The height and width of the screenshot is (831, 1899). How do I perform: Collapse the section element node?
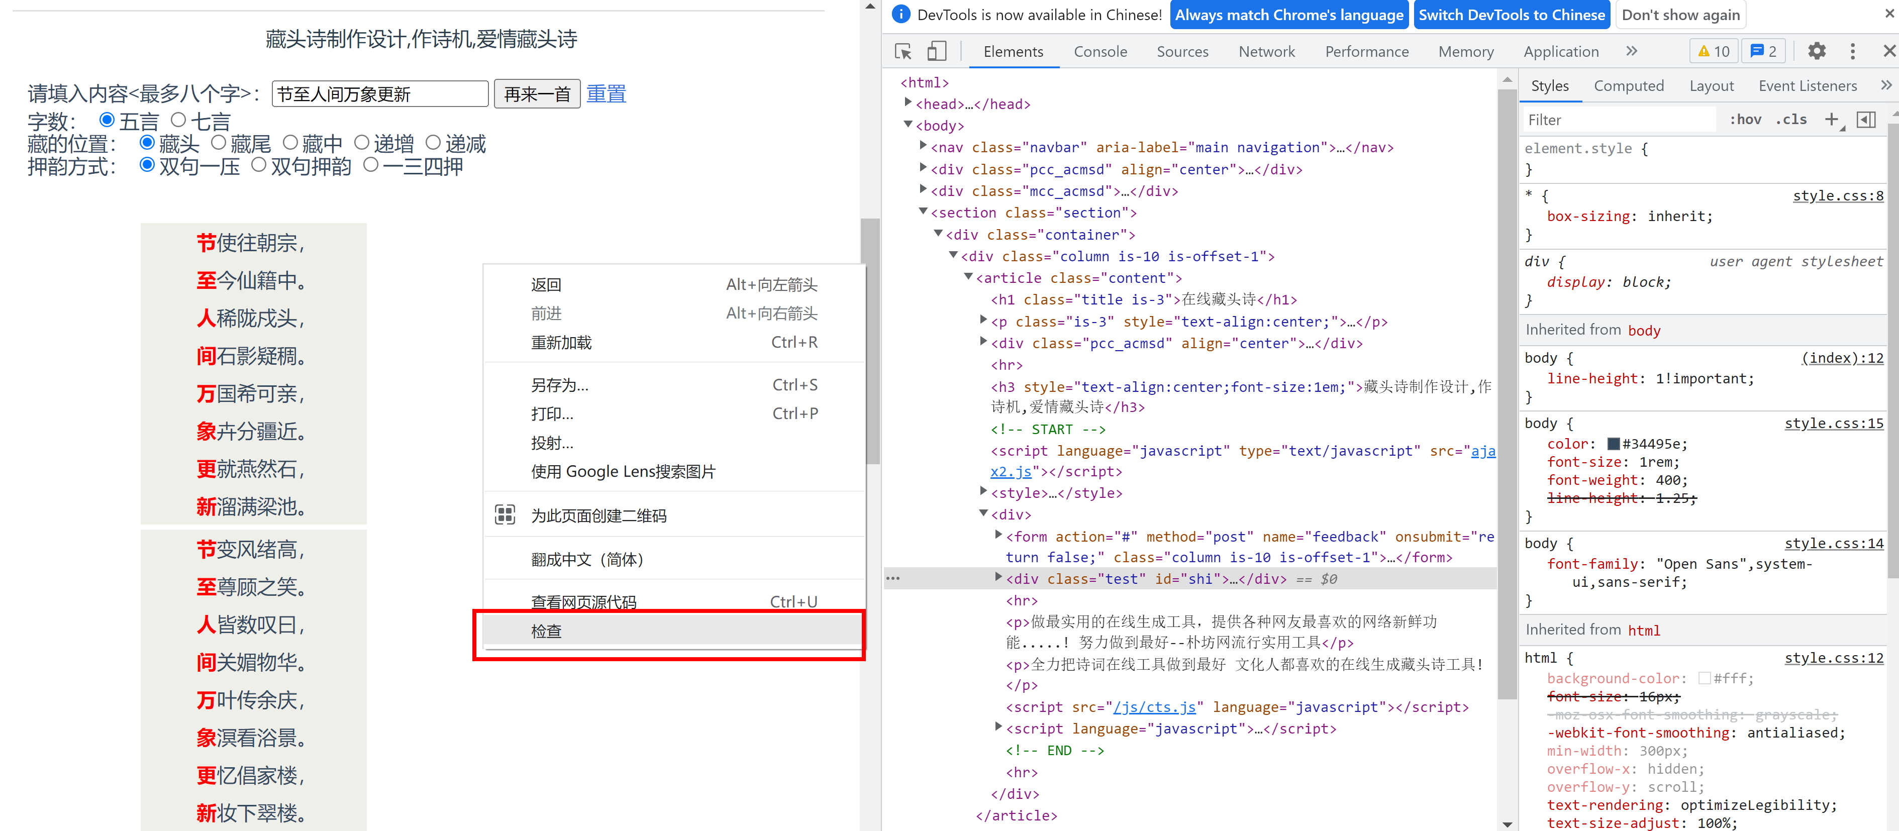click(923, 212)
